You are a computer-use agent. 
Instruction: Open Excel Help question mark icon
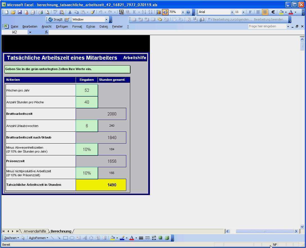(188, 12)
